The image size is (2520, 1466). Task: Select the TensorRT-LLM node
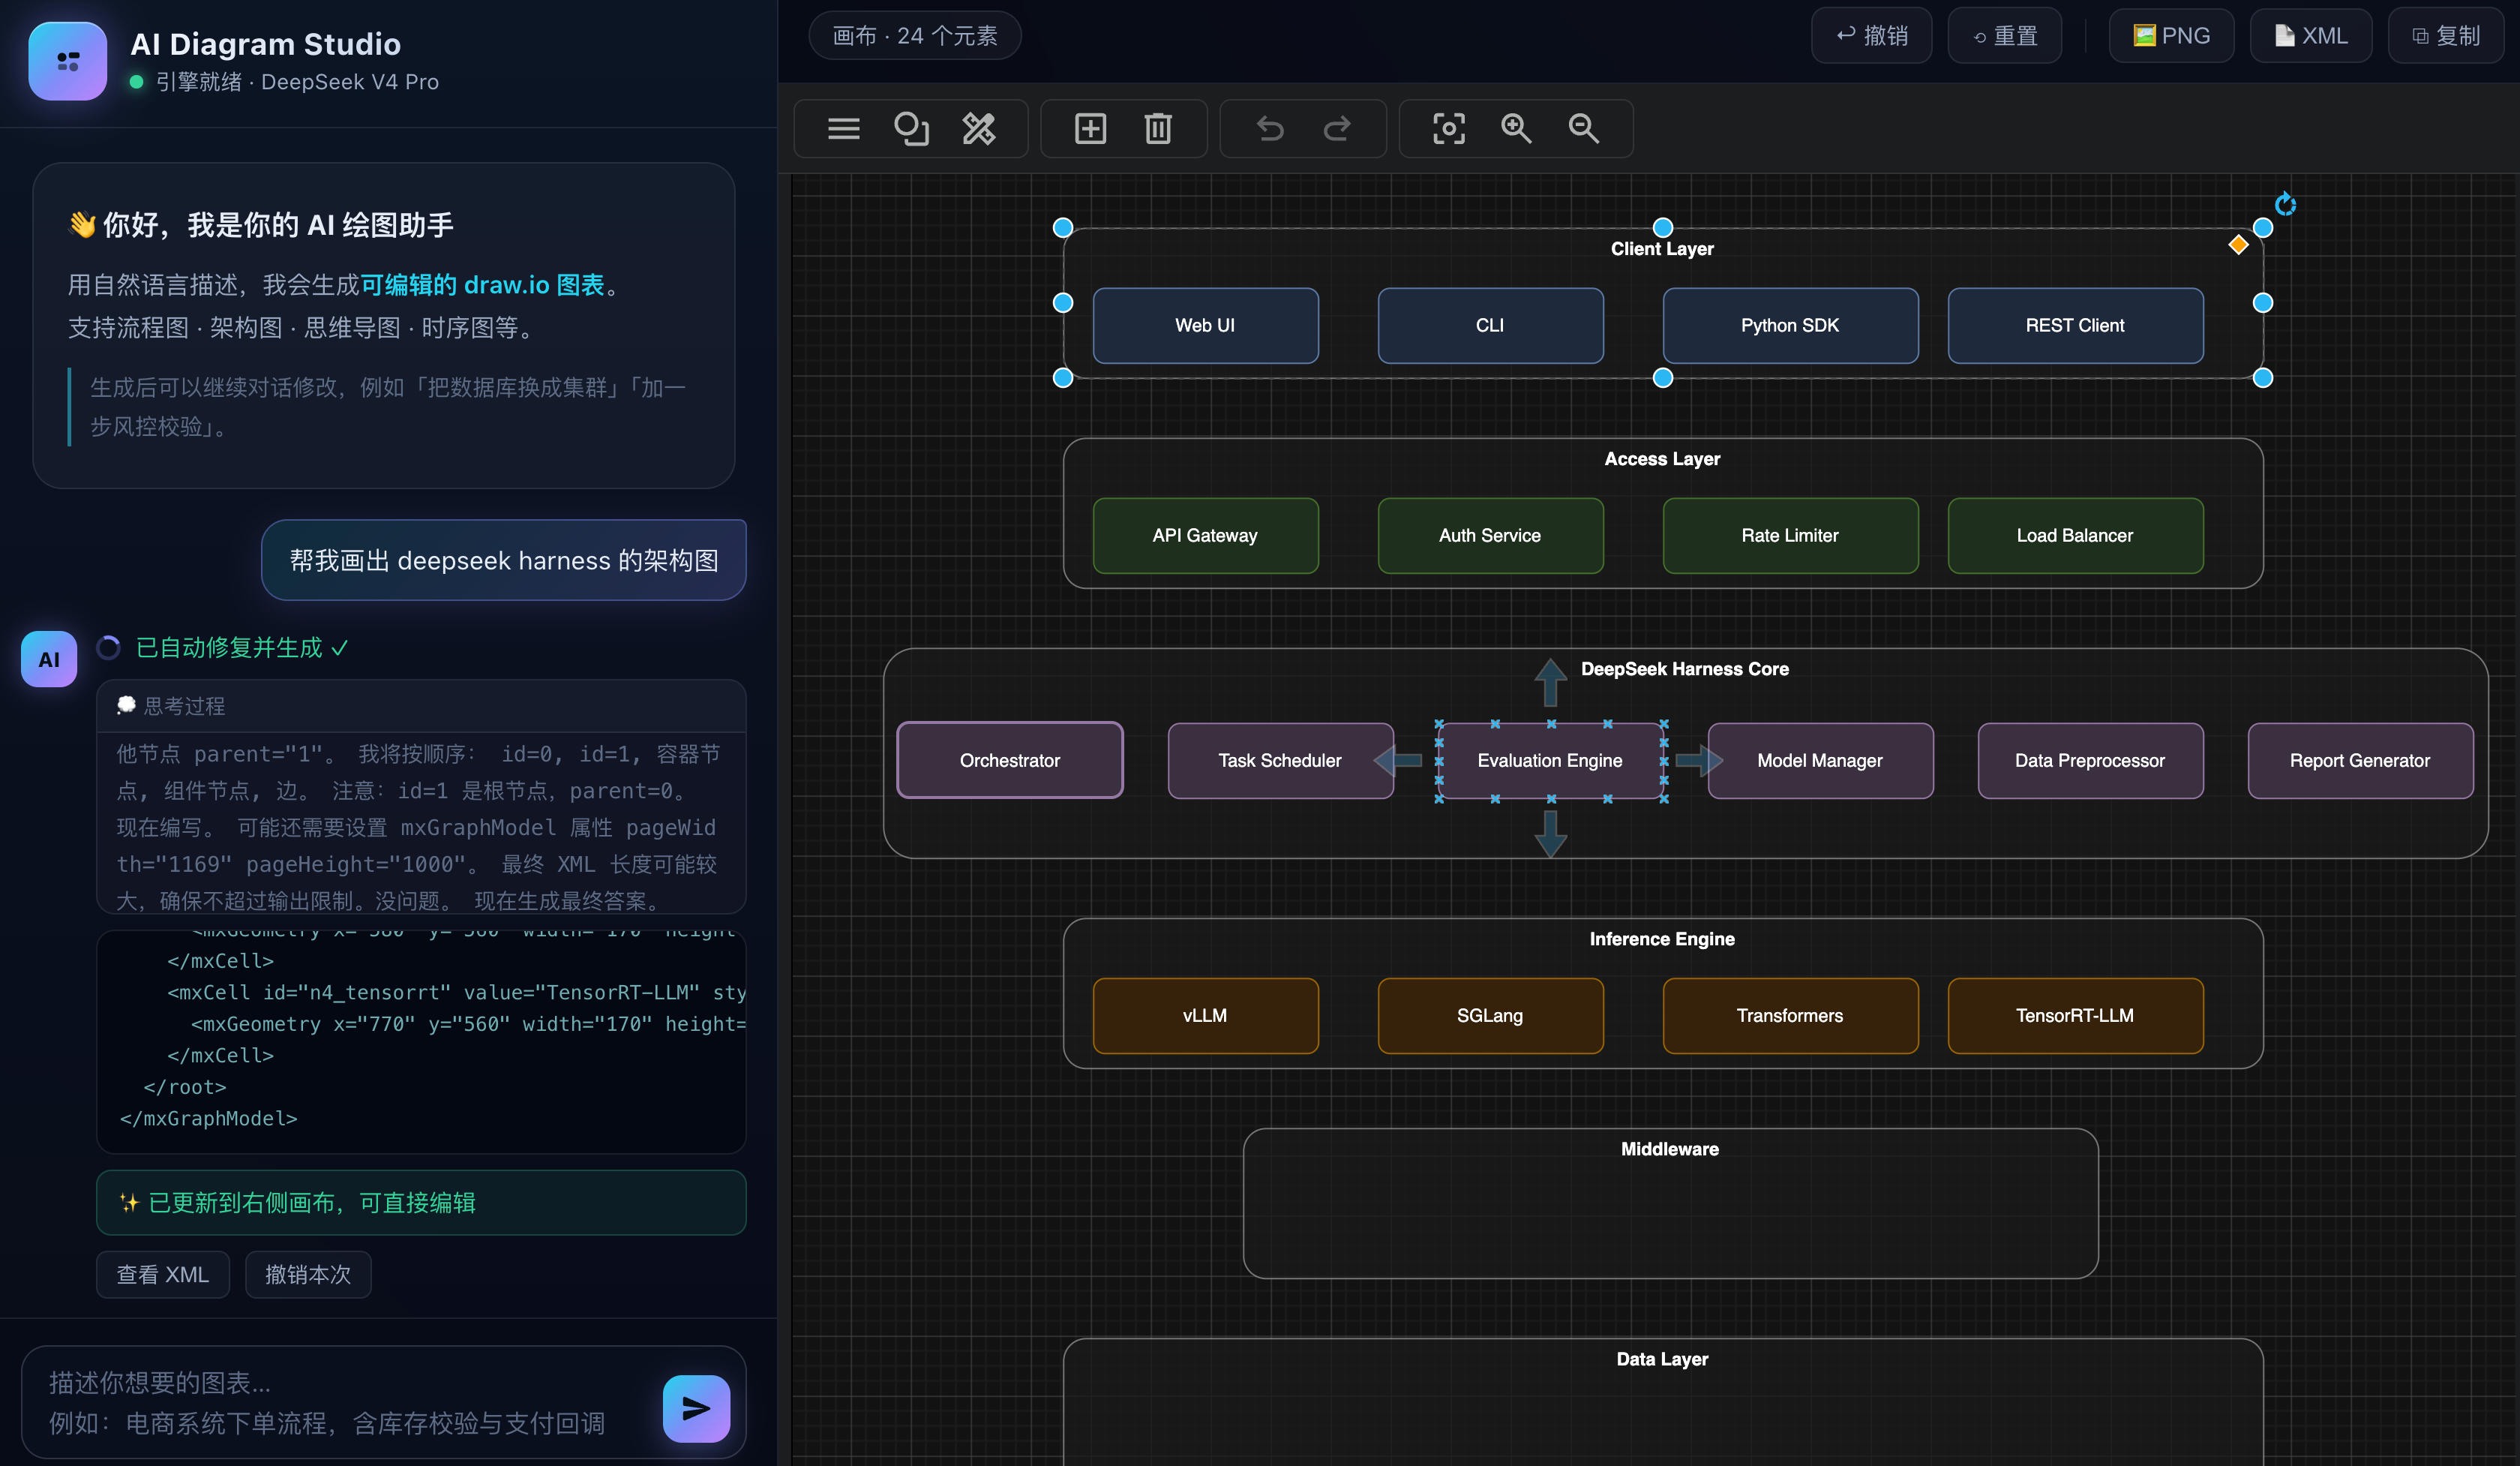click(x=2075, y=1016)
